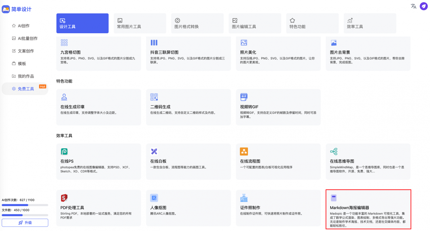This screenshot has height=231, width=430.
Task: Click the PDF处理工具 card description
Action: point(96,216)
